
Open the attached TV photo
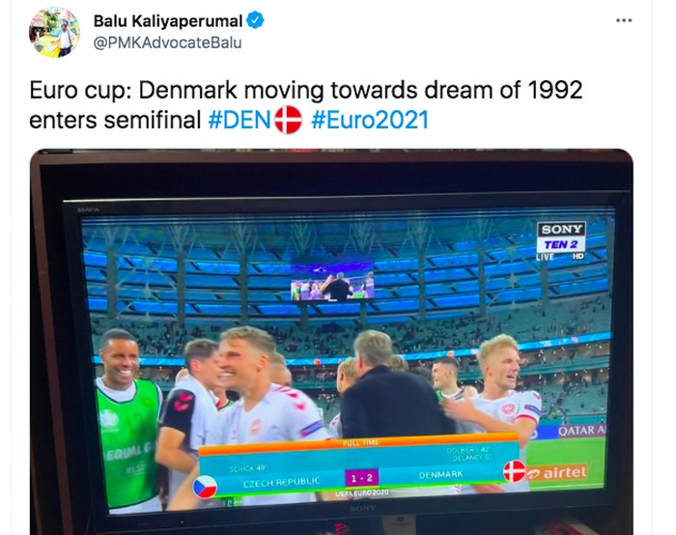coord(331,342)
